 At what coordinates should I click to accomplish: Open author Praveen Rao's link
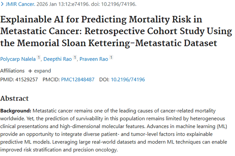pos(93,59)
